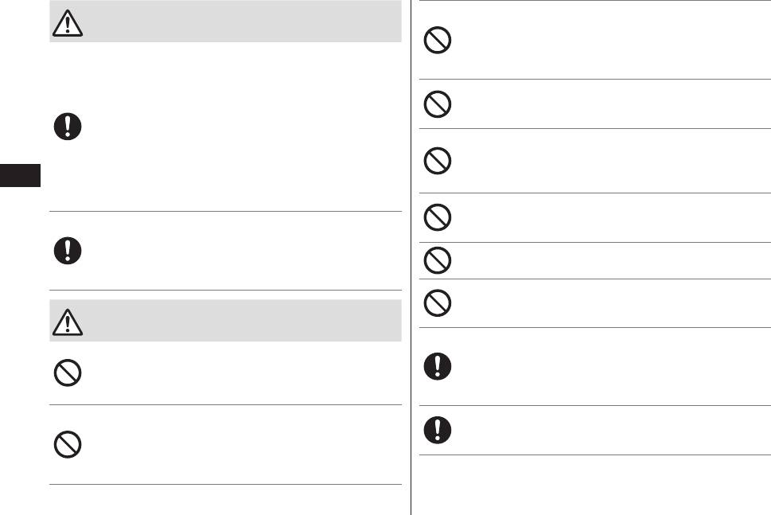Click the sixth prohibition icon in the right column
The width and height of the screenshot is (771, 515).
pos(438,302)
